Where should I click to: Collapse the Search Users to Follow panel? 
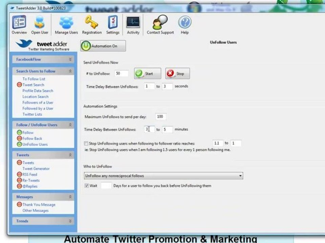(70, 71)
